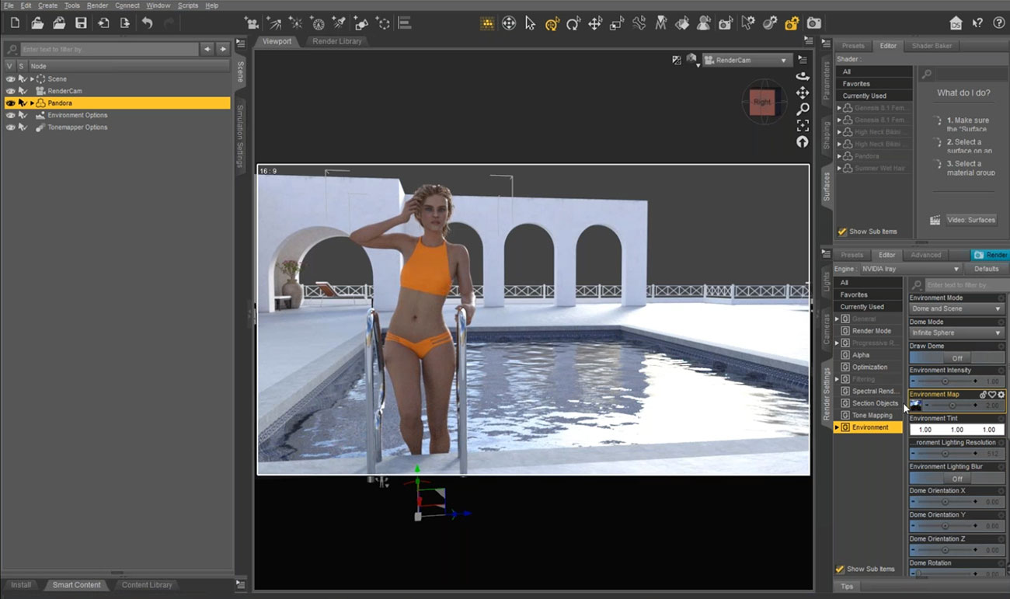Click the Defaults button
The height and width of the screenshot is (599, 1010).
pos(986,269)
